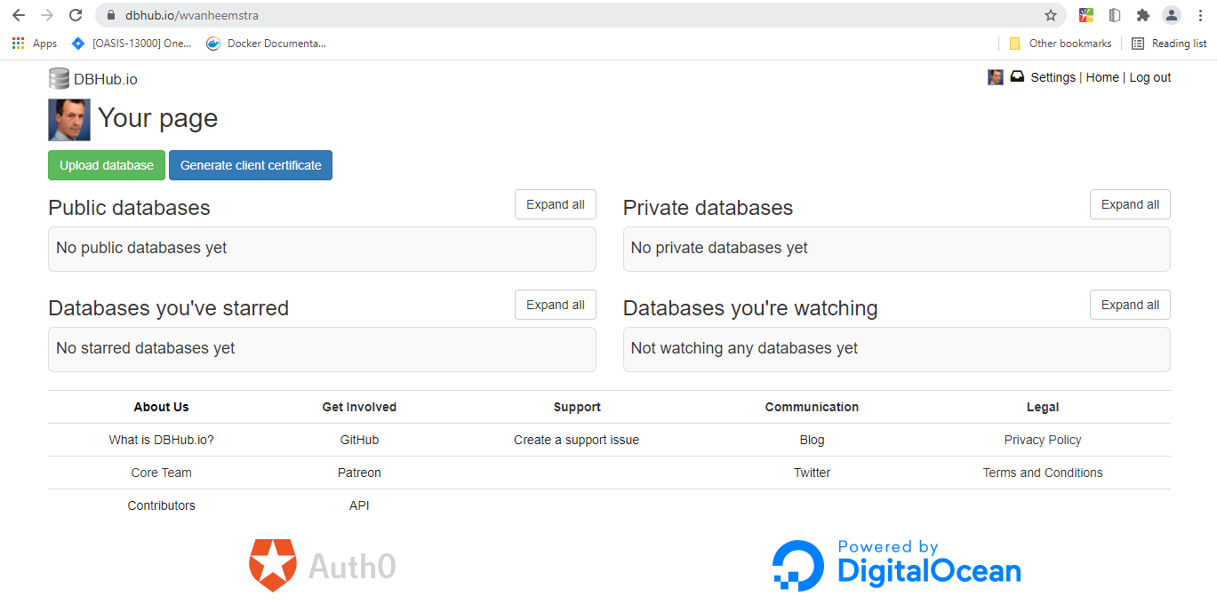1217x612 pixels.
Task: Open Core Team link
Action: [x=162, y=473]
